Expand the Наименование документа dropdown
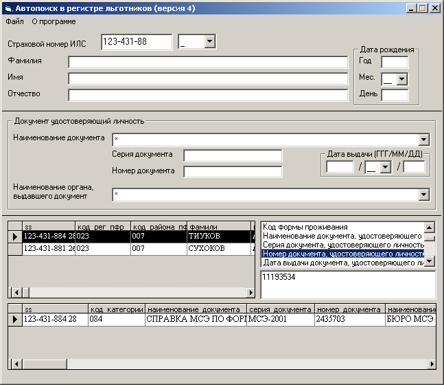The image size is (444, 385). (424, 139)
